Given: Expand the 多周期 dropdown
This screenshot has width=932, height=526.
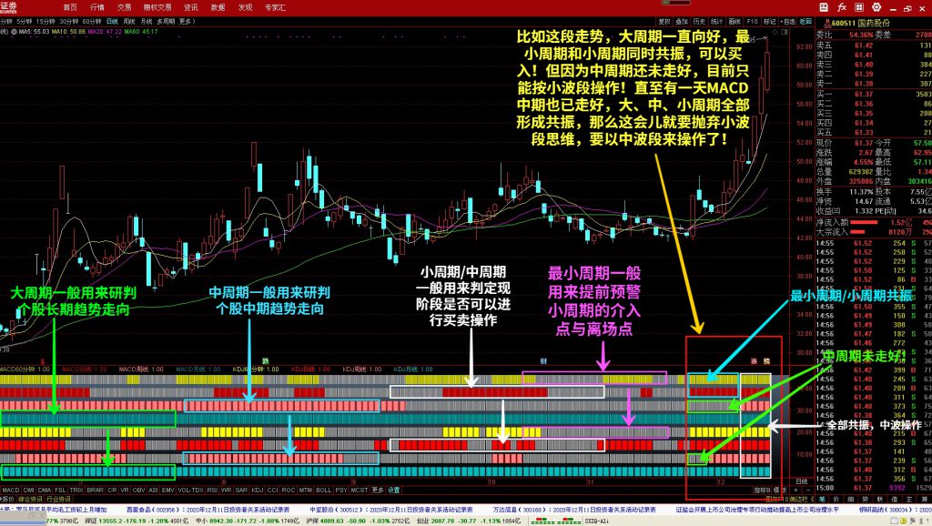Looking at the screenshot, I should pos(166,19).
